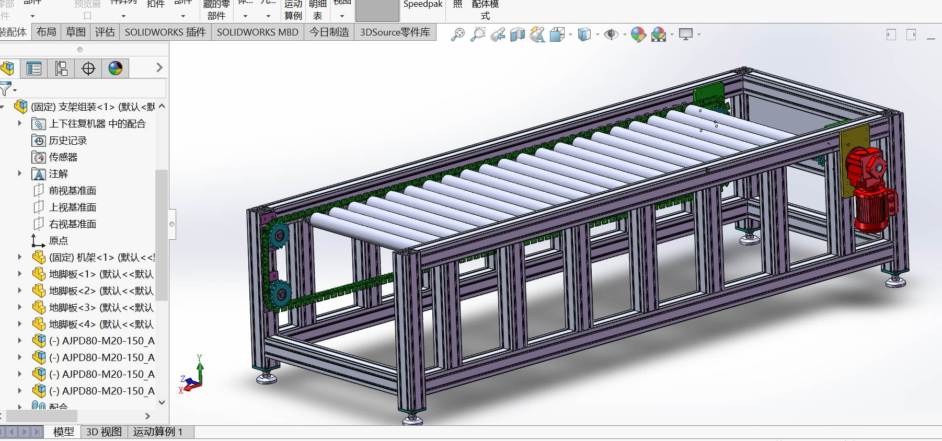Click the Zoom to Fit magnifier icon
Screen dimensions: 942x441
(457, 34)
